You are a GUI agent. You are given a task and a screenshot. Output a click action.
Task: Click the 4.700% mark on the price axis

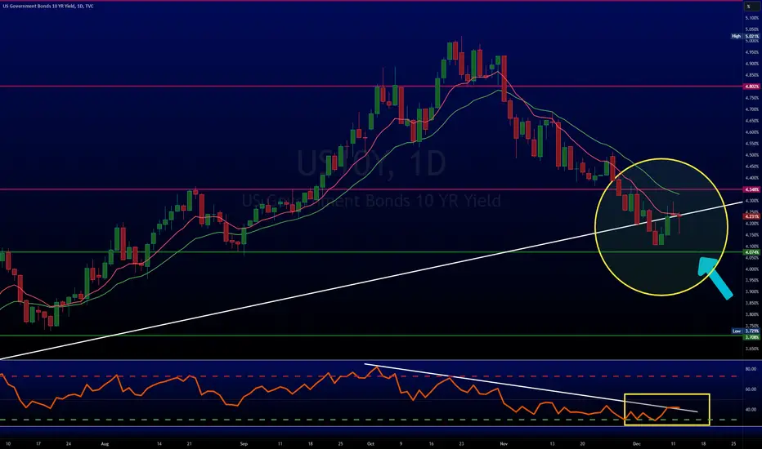click(751, 109)
